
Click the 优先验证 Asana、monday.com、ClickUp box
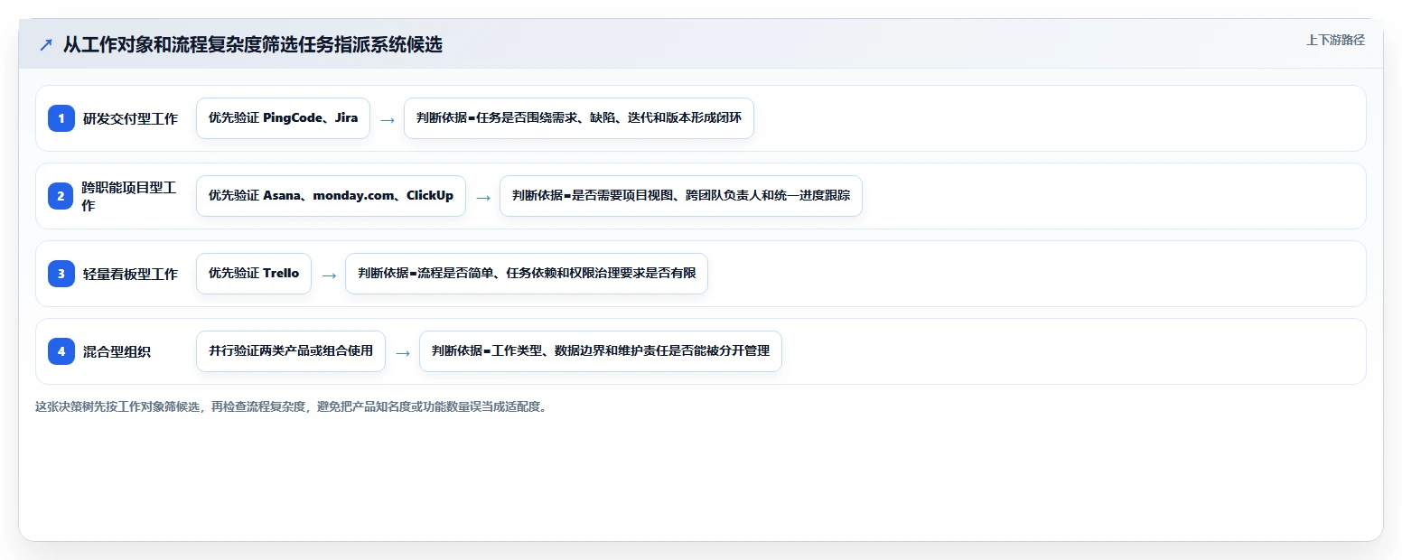click(331, 196)
